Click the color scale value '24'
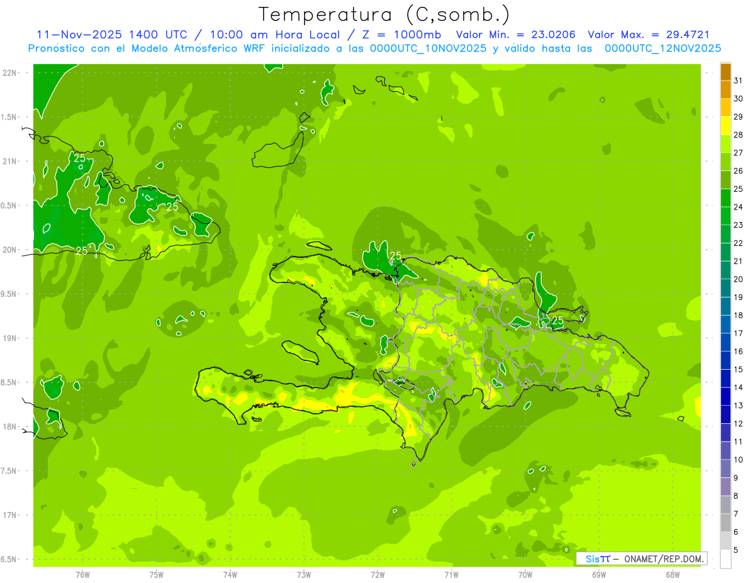The height and width of the screenshot is (583, 755). pyautogui.click(x=739, y=207)
